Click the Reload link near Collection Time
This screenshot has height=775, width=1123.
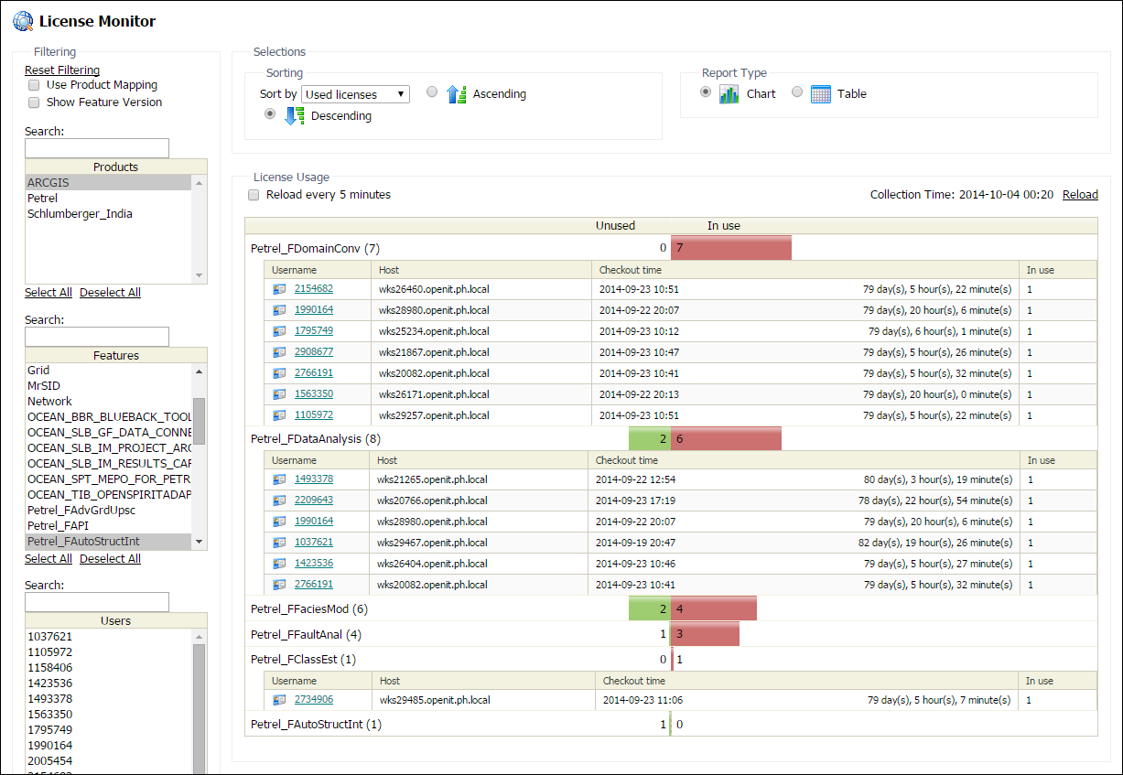[x=1080, y=195]
